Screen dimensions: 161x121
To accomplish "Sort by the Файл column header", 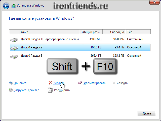I will 49,32.
